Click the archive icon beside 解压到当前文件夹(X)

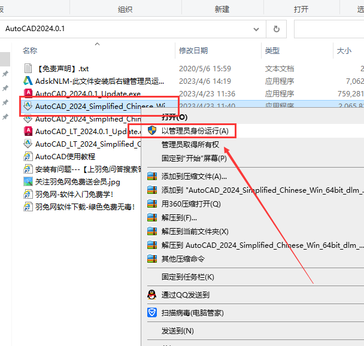pos(152,231)
